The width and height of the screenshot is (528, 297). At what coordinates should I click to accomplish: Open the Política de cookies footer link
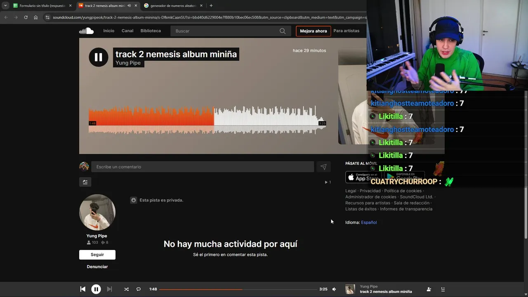click(x=403, y=191)
